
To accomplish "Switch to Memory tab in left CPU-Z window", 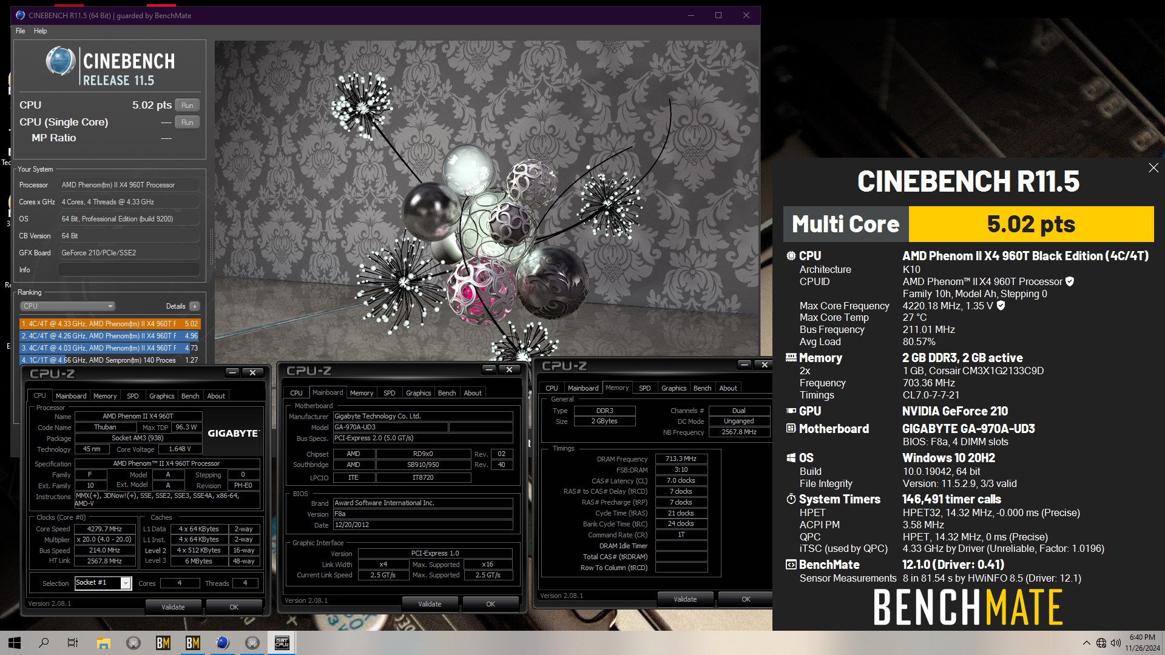I will click(x=105, y=396).
